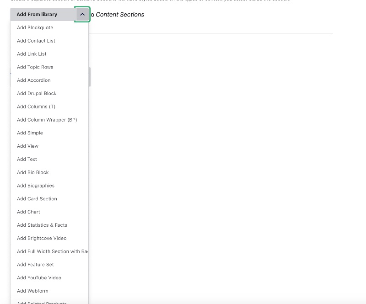This screenshot has height=304, width=366.
Task: Select Add Card Section
Action: 37,198
